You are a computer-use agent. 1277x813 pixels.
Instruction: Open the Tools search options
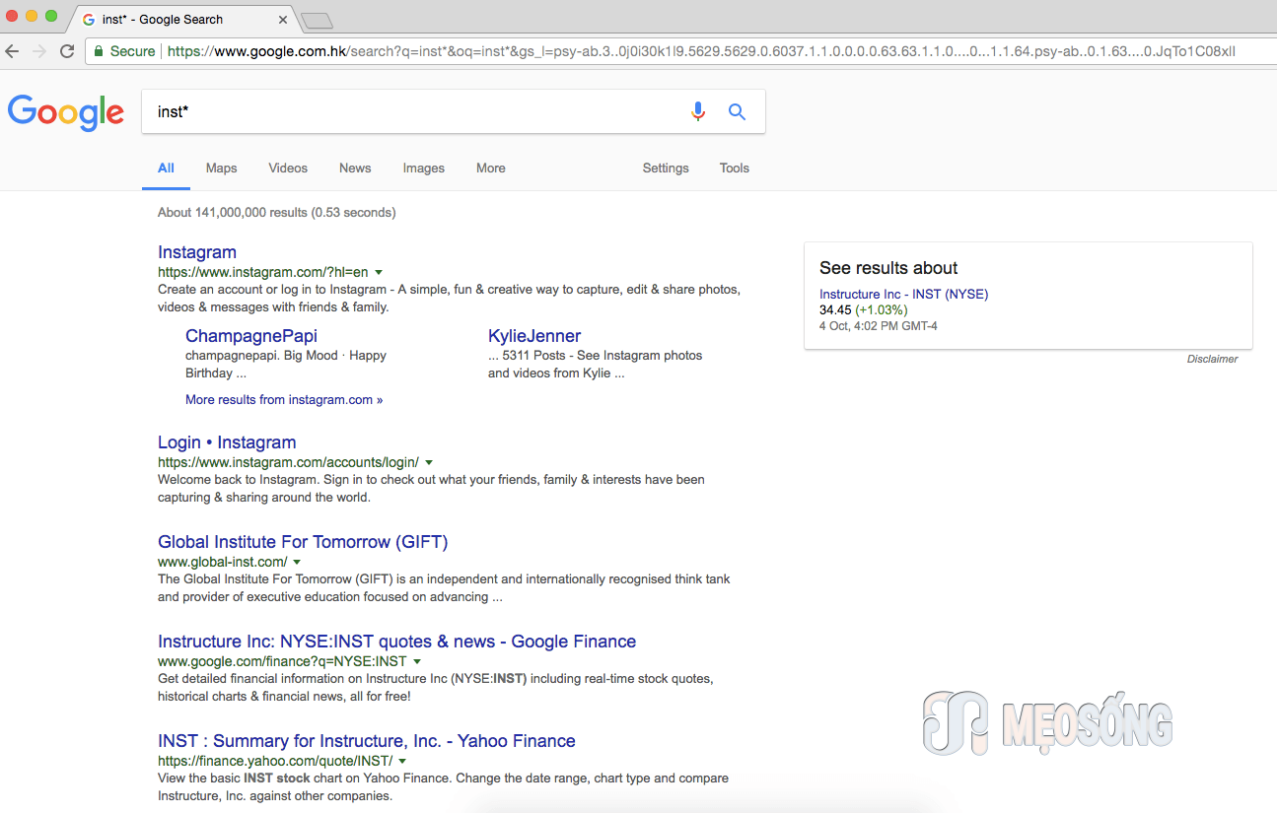(734, 169)
